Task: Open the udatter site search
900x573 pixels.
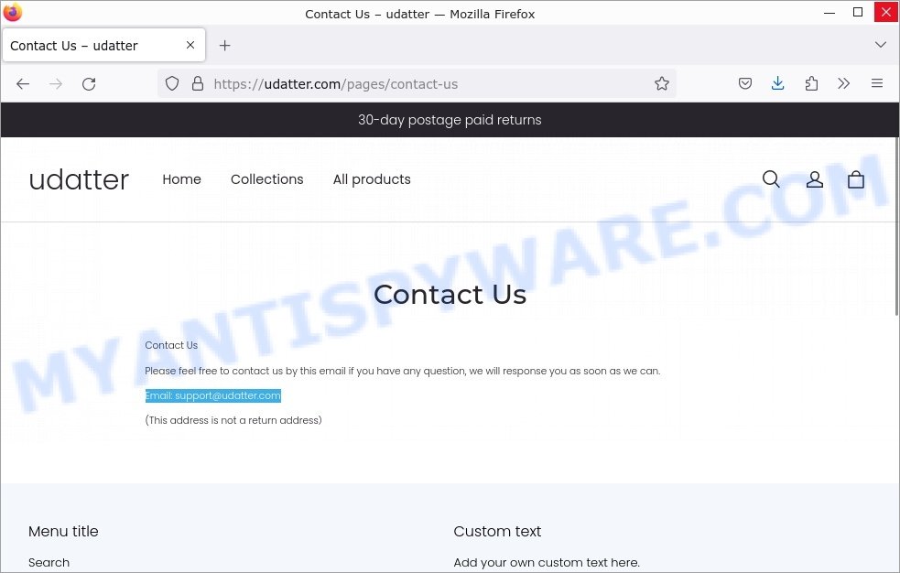Action: [771, 179]
